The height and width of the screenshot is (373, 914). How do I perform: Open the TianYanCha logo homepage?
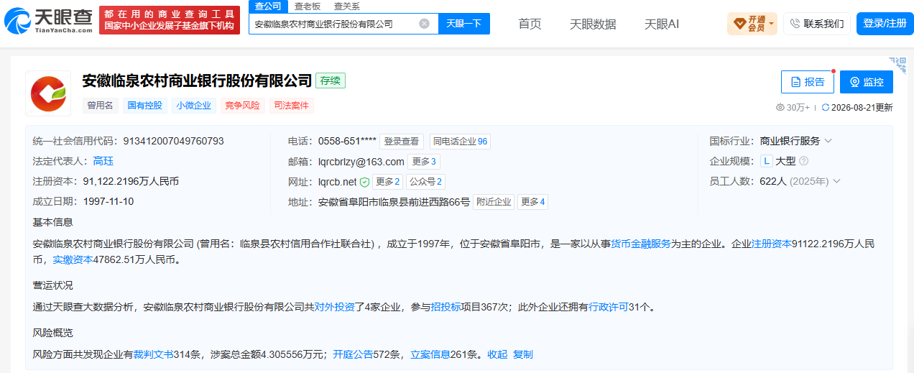[48, 22]
